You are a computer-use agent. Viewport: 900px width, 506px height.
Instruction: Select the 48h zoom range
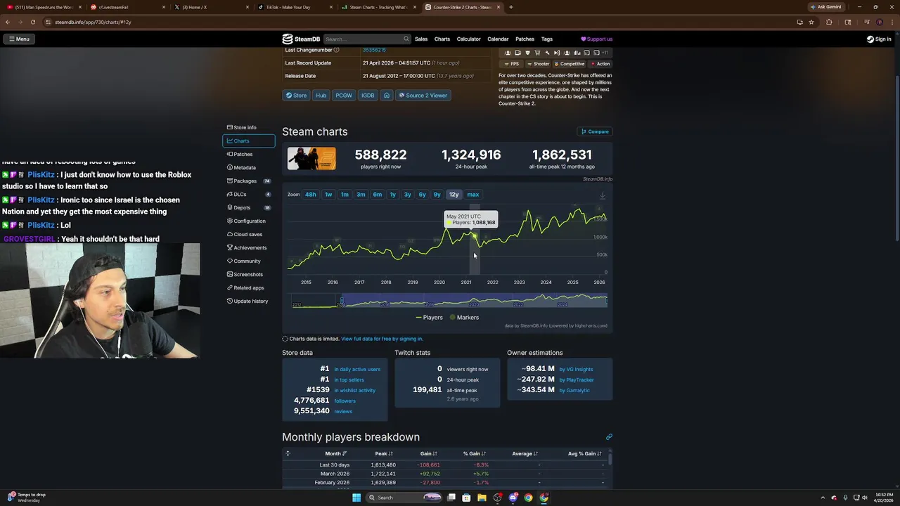point(310,195)
